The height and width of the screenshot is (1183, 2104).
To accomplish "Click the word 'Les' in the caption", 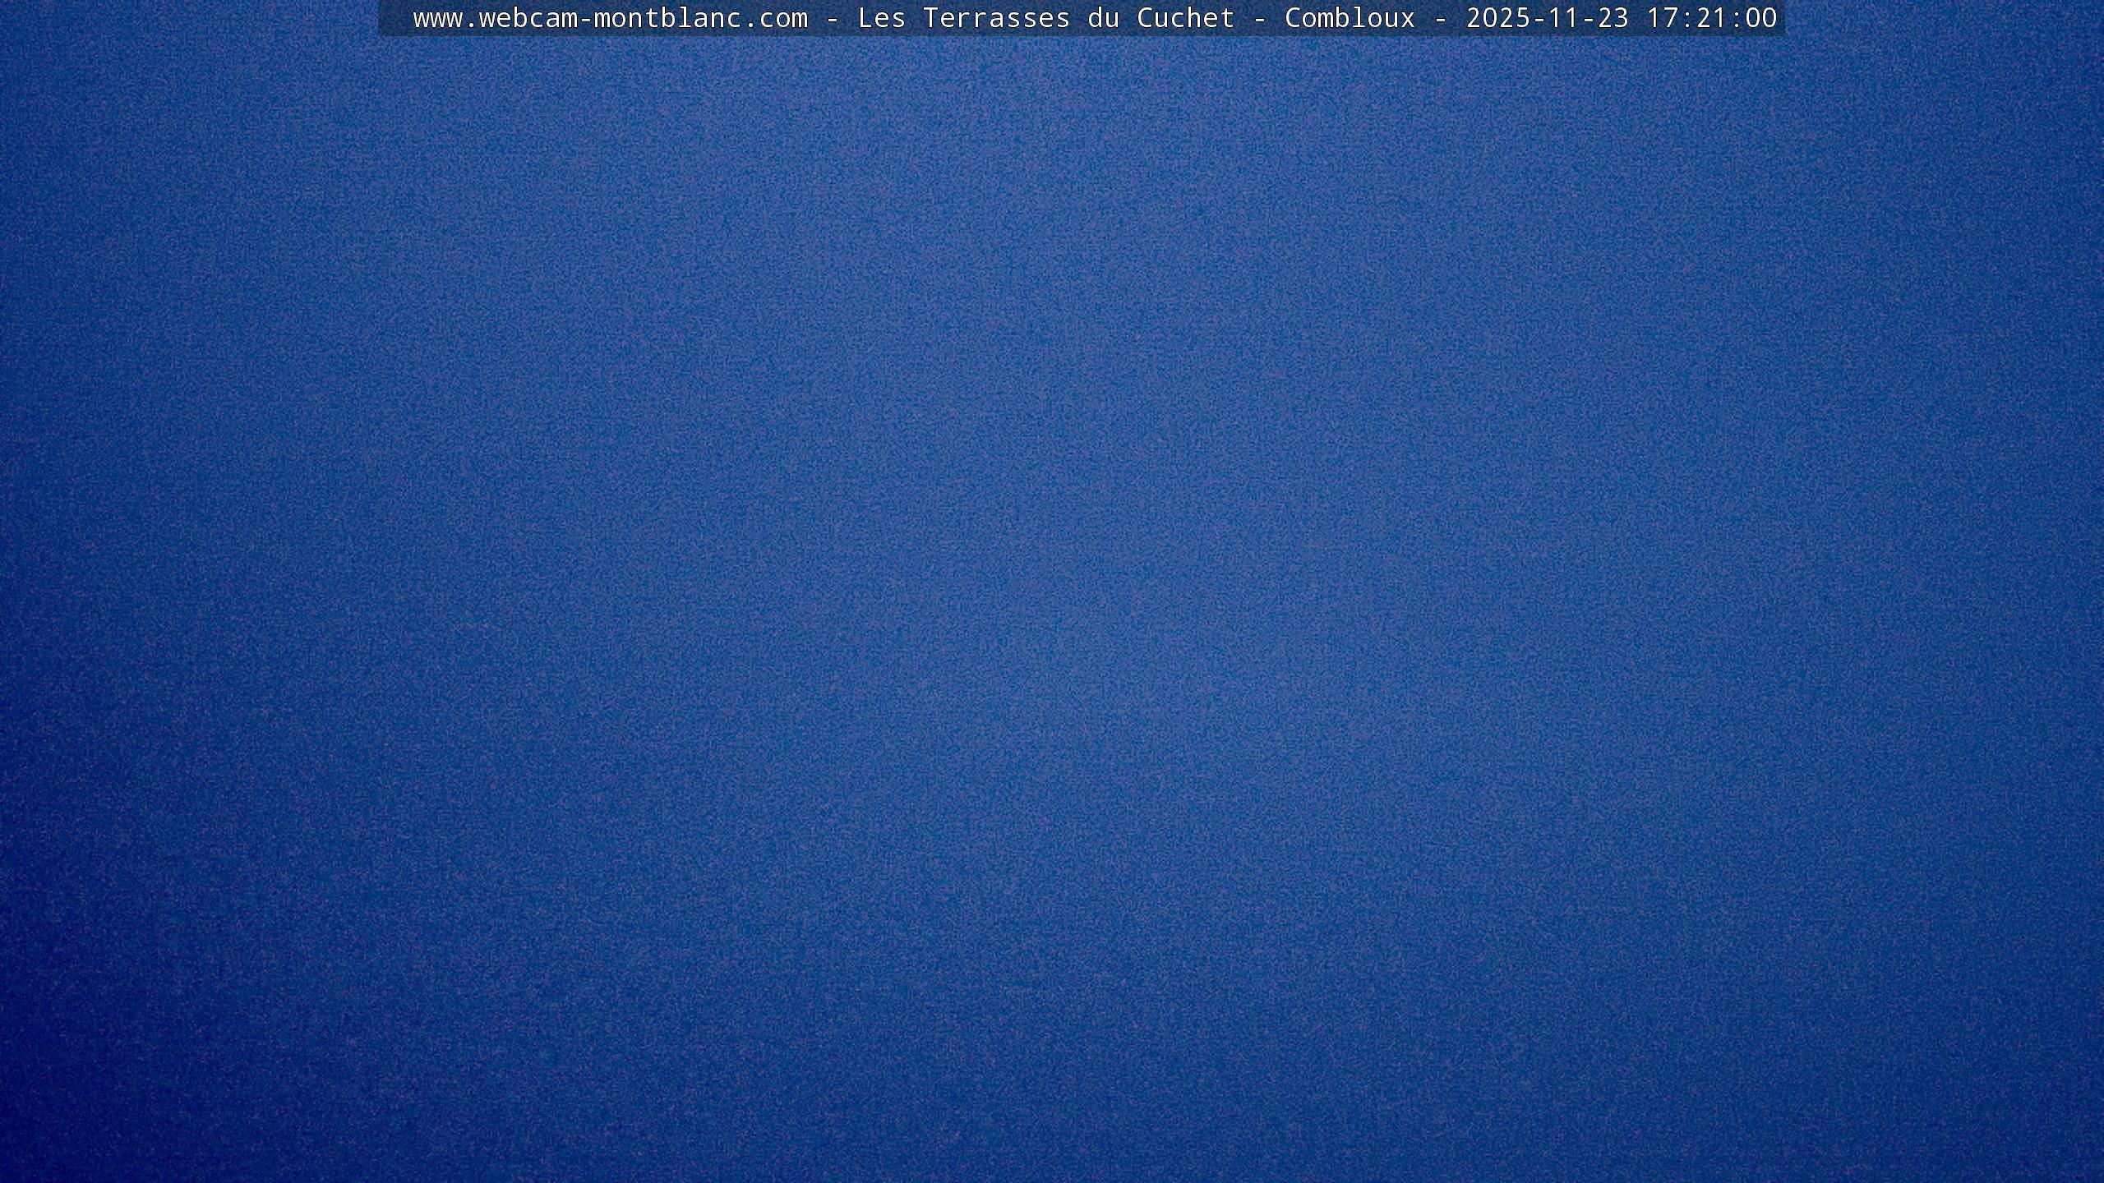I will click(x=881, y=18).
